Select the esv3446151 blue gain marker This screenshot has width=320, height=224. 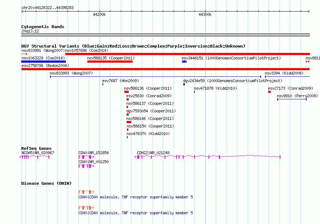184,62
